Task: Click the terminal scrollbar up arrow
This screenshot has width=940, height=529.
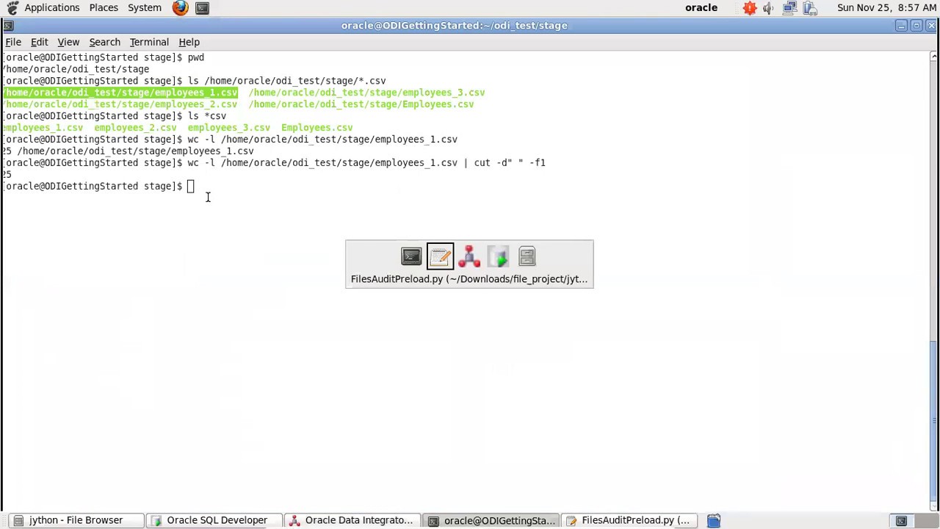Action: [x=933, y=57]
